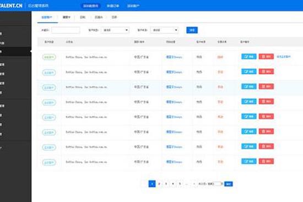Viewport: 303px width, 202px height.
Task: Switch to the fifth tab under the header
Action: pyautogui.click(x=114, y=17)
